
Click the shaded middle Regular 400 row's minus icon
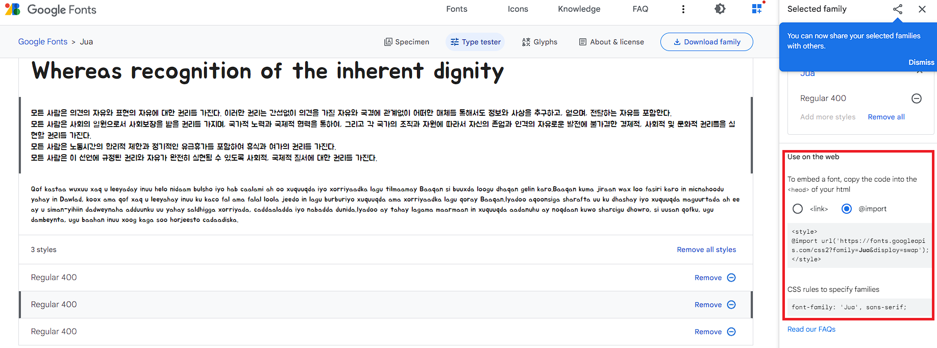pos(731,305)
